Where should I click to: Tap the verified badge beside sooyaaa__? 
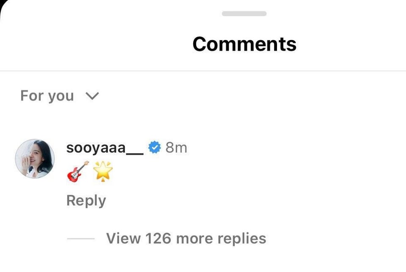[x=154, y=148]
